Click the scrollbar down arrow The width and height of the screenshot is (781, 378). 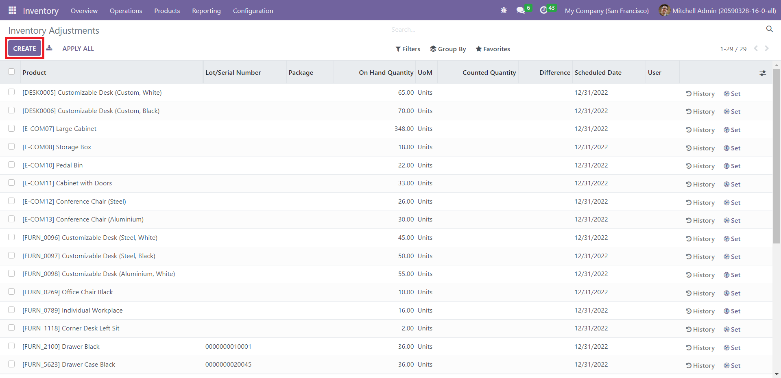(777, 374)
